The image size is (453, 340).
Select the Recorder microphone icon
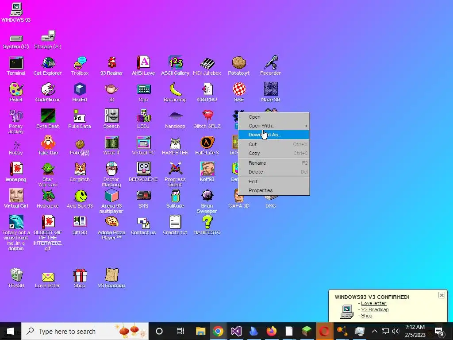tap(270, 66)
